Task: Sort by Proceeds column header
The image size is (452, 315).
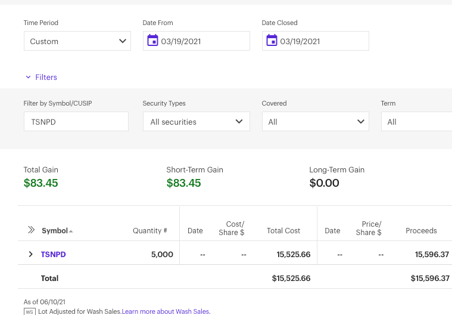Action: [x=421, y=231]
